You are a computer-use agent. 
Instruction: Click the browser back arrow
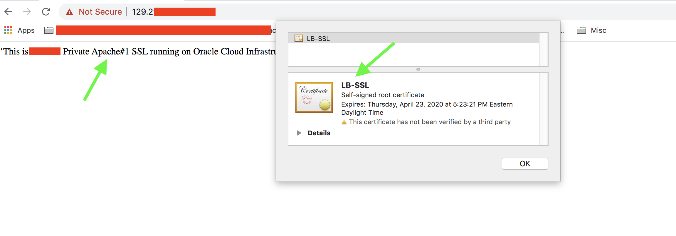click(8, 12)
